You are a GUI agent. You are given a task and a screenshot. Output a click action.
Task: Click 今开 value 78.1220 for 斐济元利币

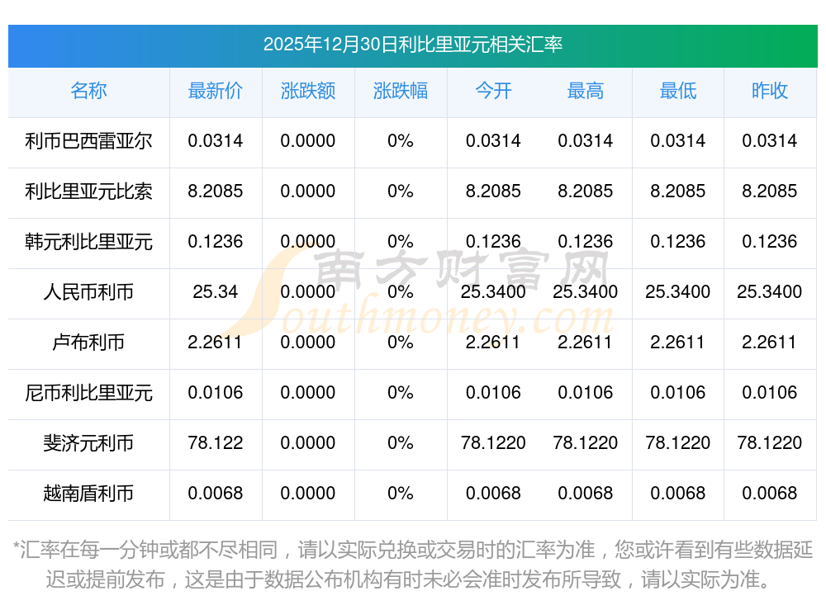click(493, 443)
